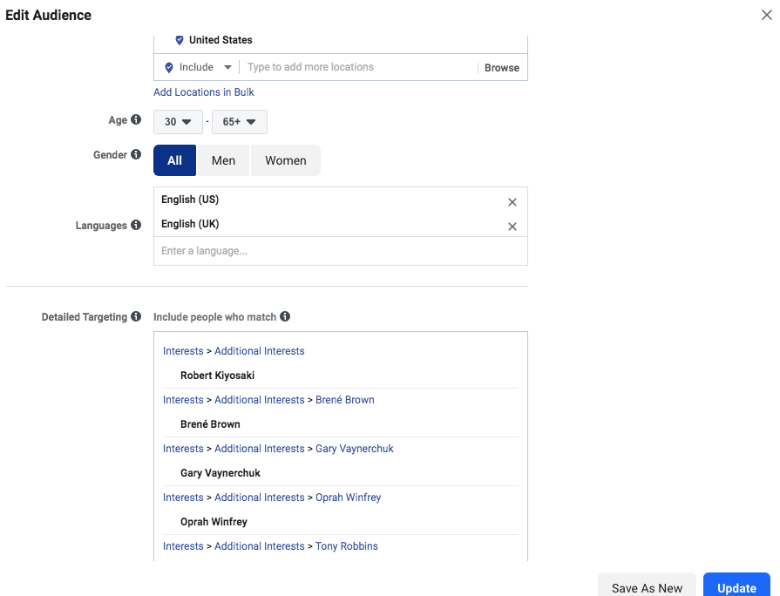
Task: Select All genders option
Action: [174, 160]
